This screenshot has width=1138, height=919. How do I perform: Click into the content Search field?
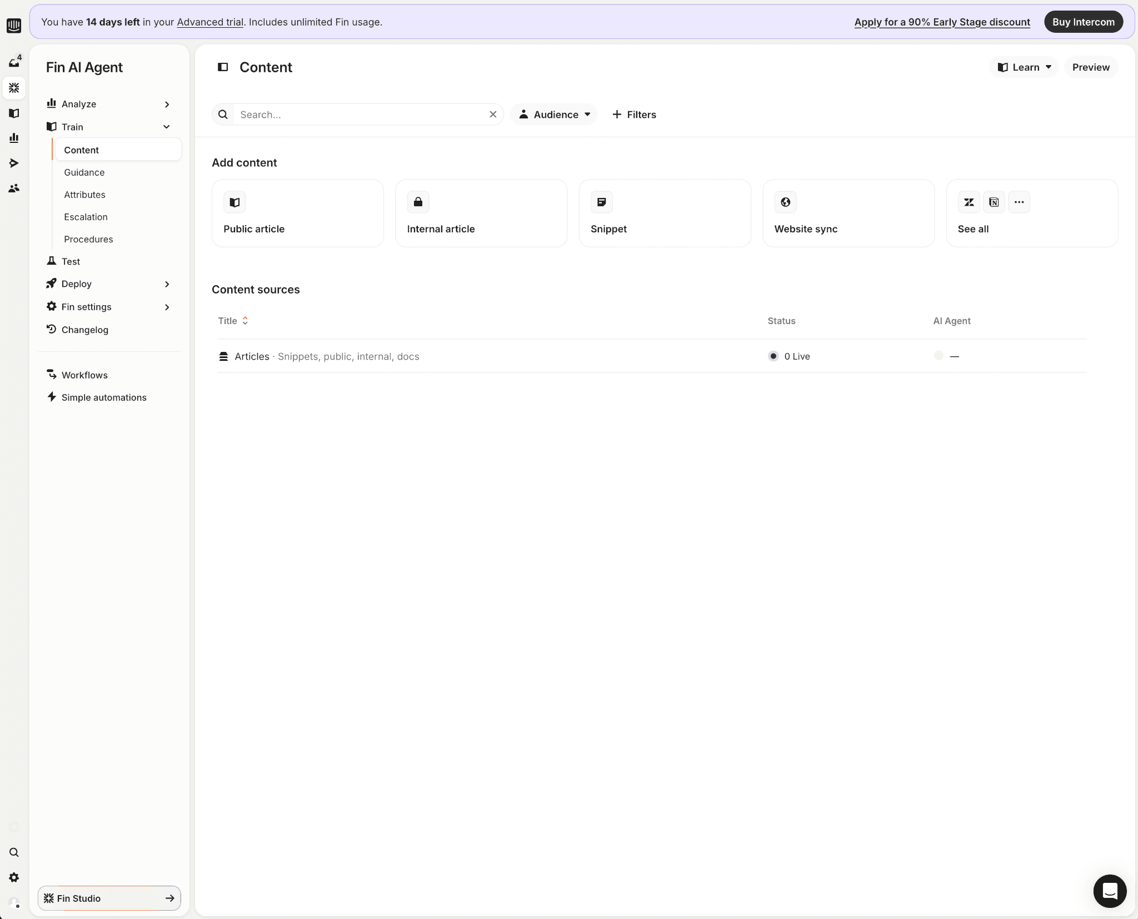361,115
